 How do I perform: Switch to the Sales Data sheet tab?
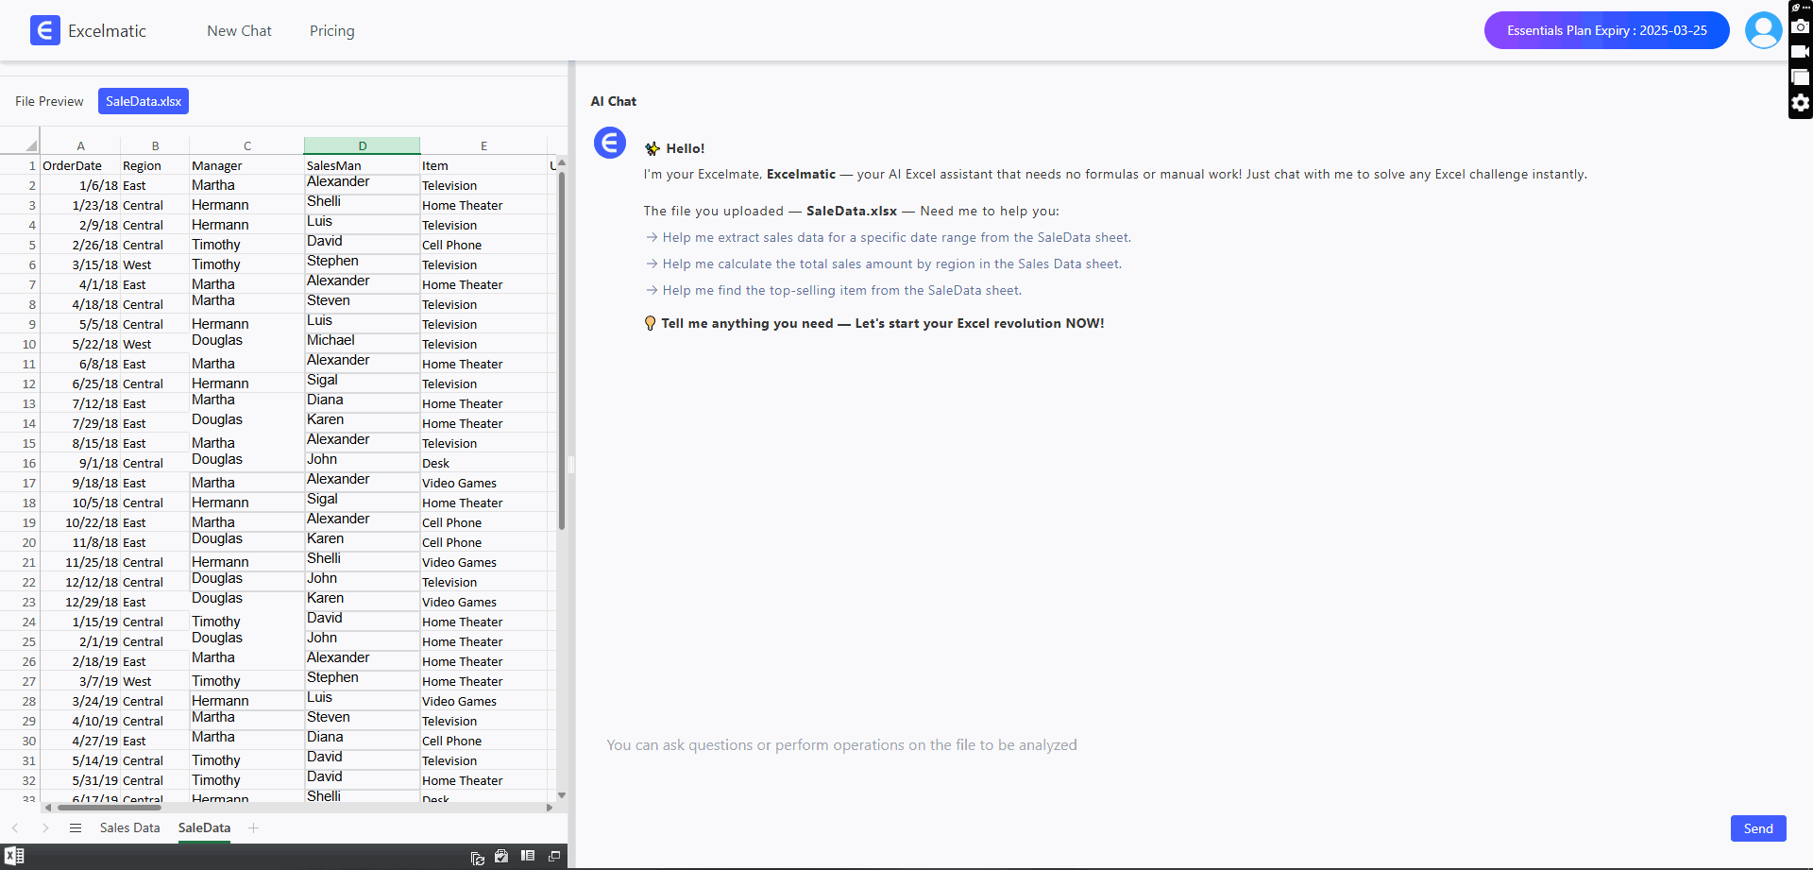coord(129,828)
